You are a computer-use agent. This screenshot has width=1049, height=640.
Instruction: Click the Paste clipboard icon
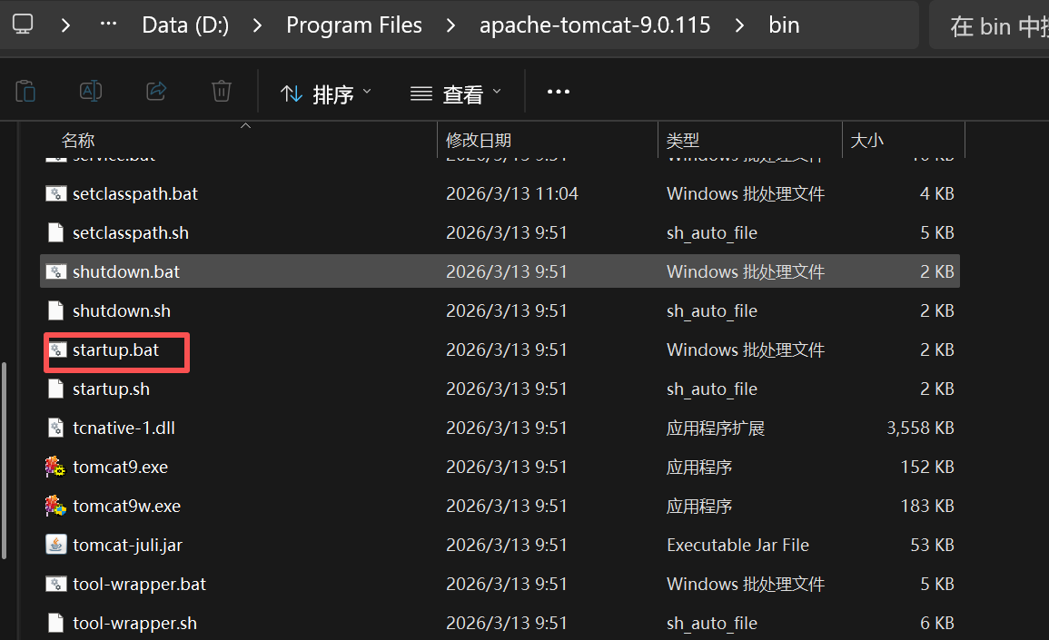(25, 90)
